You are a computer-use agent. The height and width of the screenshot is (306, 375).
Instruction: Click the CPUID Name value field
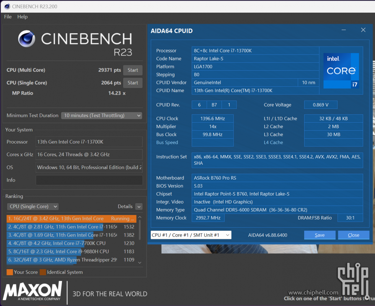click(x=256, y=91)
